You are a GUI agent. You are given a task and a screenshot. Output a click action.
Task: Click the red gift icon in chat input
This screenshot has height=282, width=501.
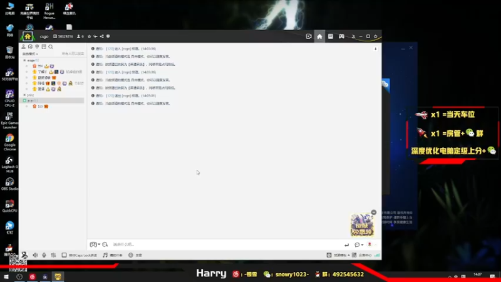point(369,244)
